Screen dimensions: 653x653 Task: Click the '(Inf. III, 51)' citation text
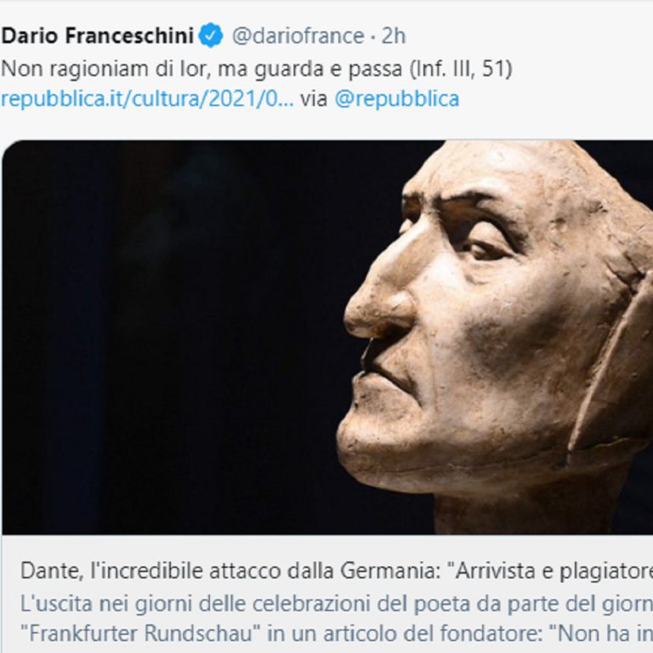pos(461,69)
